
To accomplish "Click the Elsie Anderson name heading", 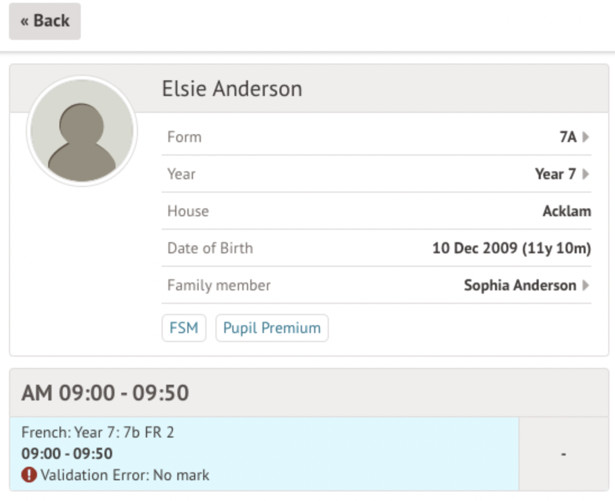I will click(x=232, y=89).
